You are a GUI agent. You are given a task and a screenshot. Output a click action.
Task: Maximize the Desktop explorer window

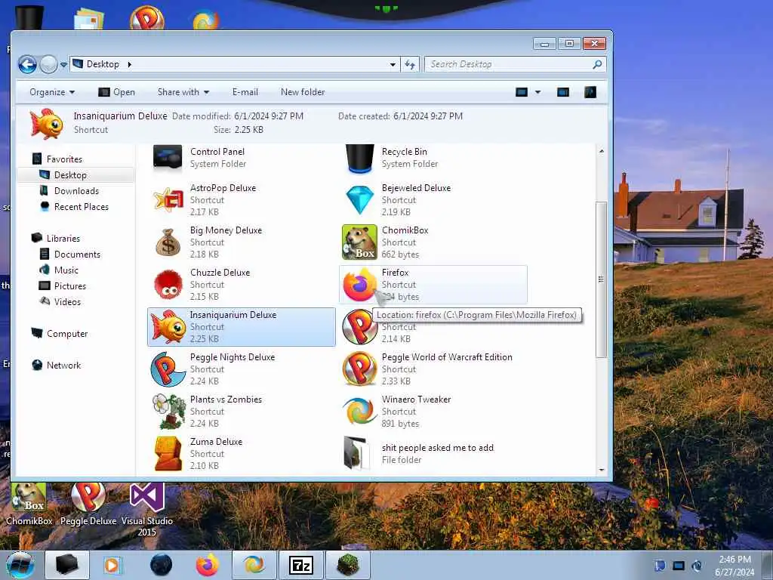click(x=569, y=44)
